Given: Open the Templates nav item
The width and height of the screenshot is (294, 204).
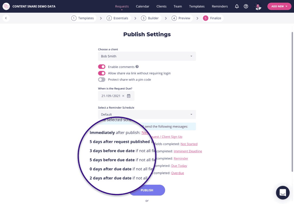Looking at the screenshot, I should (197, 6).
